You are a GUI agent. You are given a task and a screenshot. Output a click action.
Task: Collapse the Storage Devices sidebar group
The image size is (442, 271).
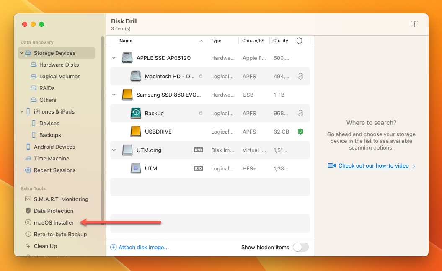pos(22,53)
